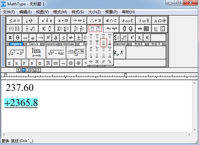This screenshot has height=145, width=199.
Task: Select the right arrow under template
Action: pos(91,55)
